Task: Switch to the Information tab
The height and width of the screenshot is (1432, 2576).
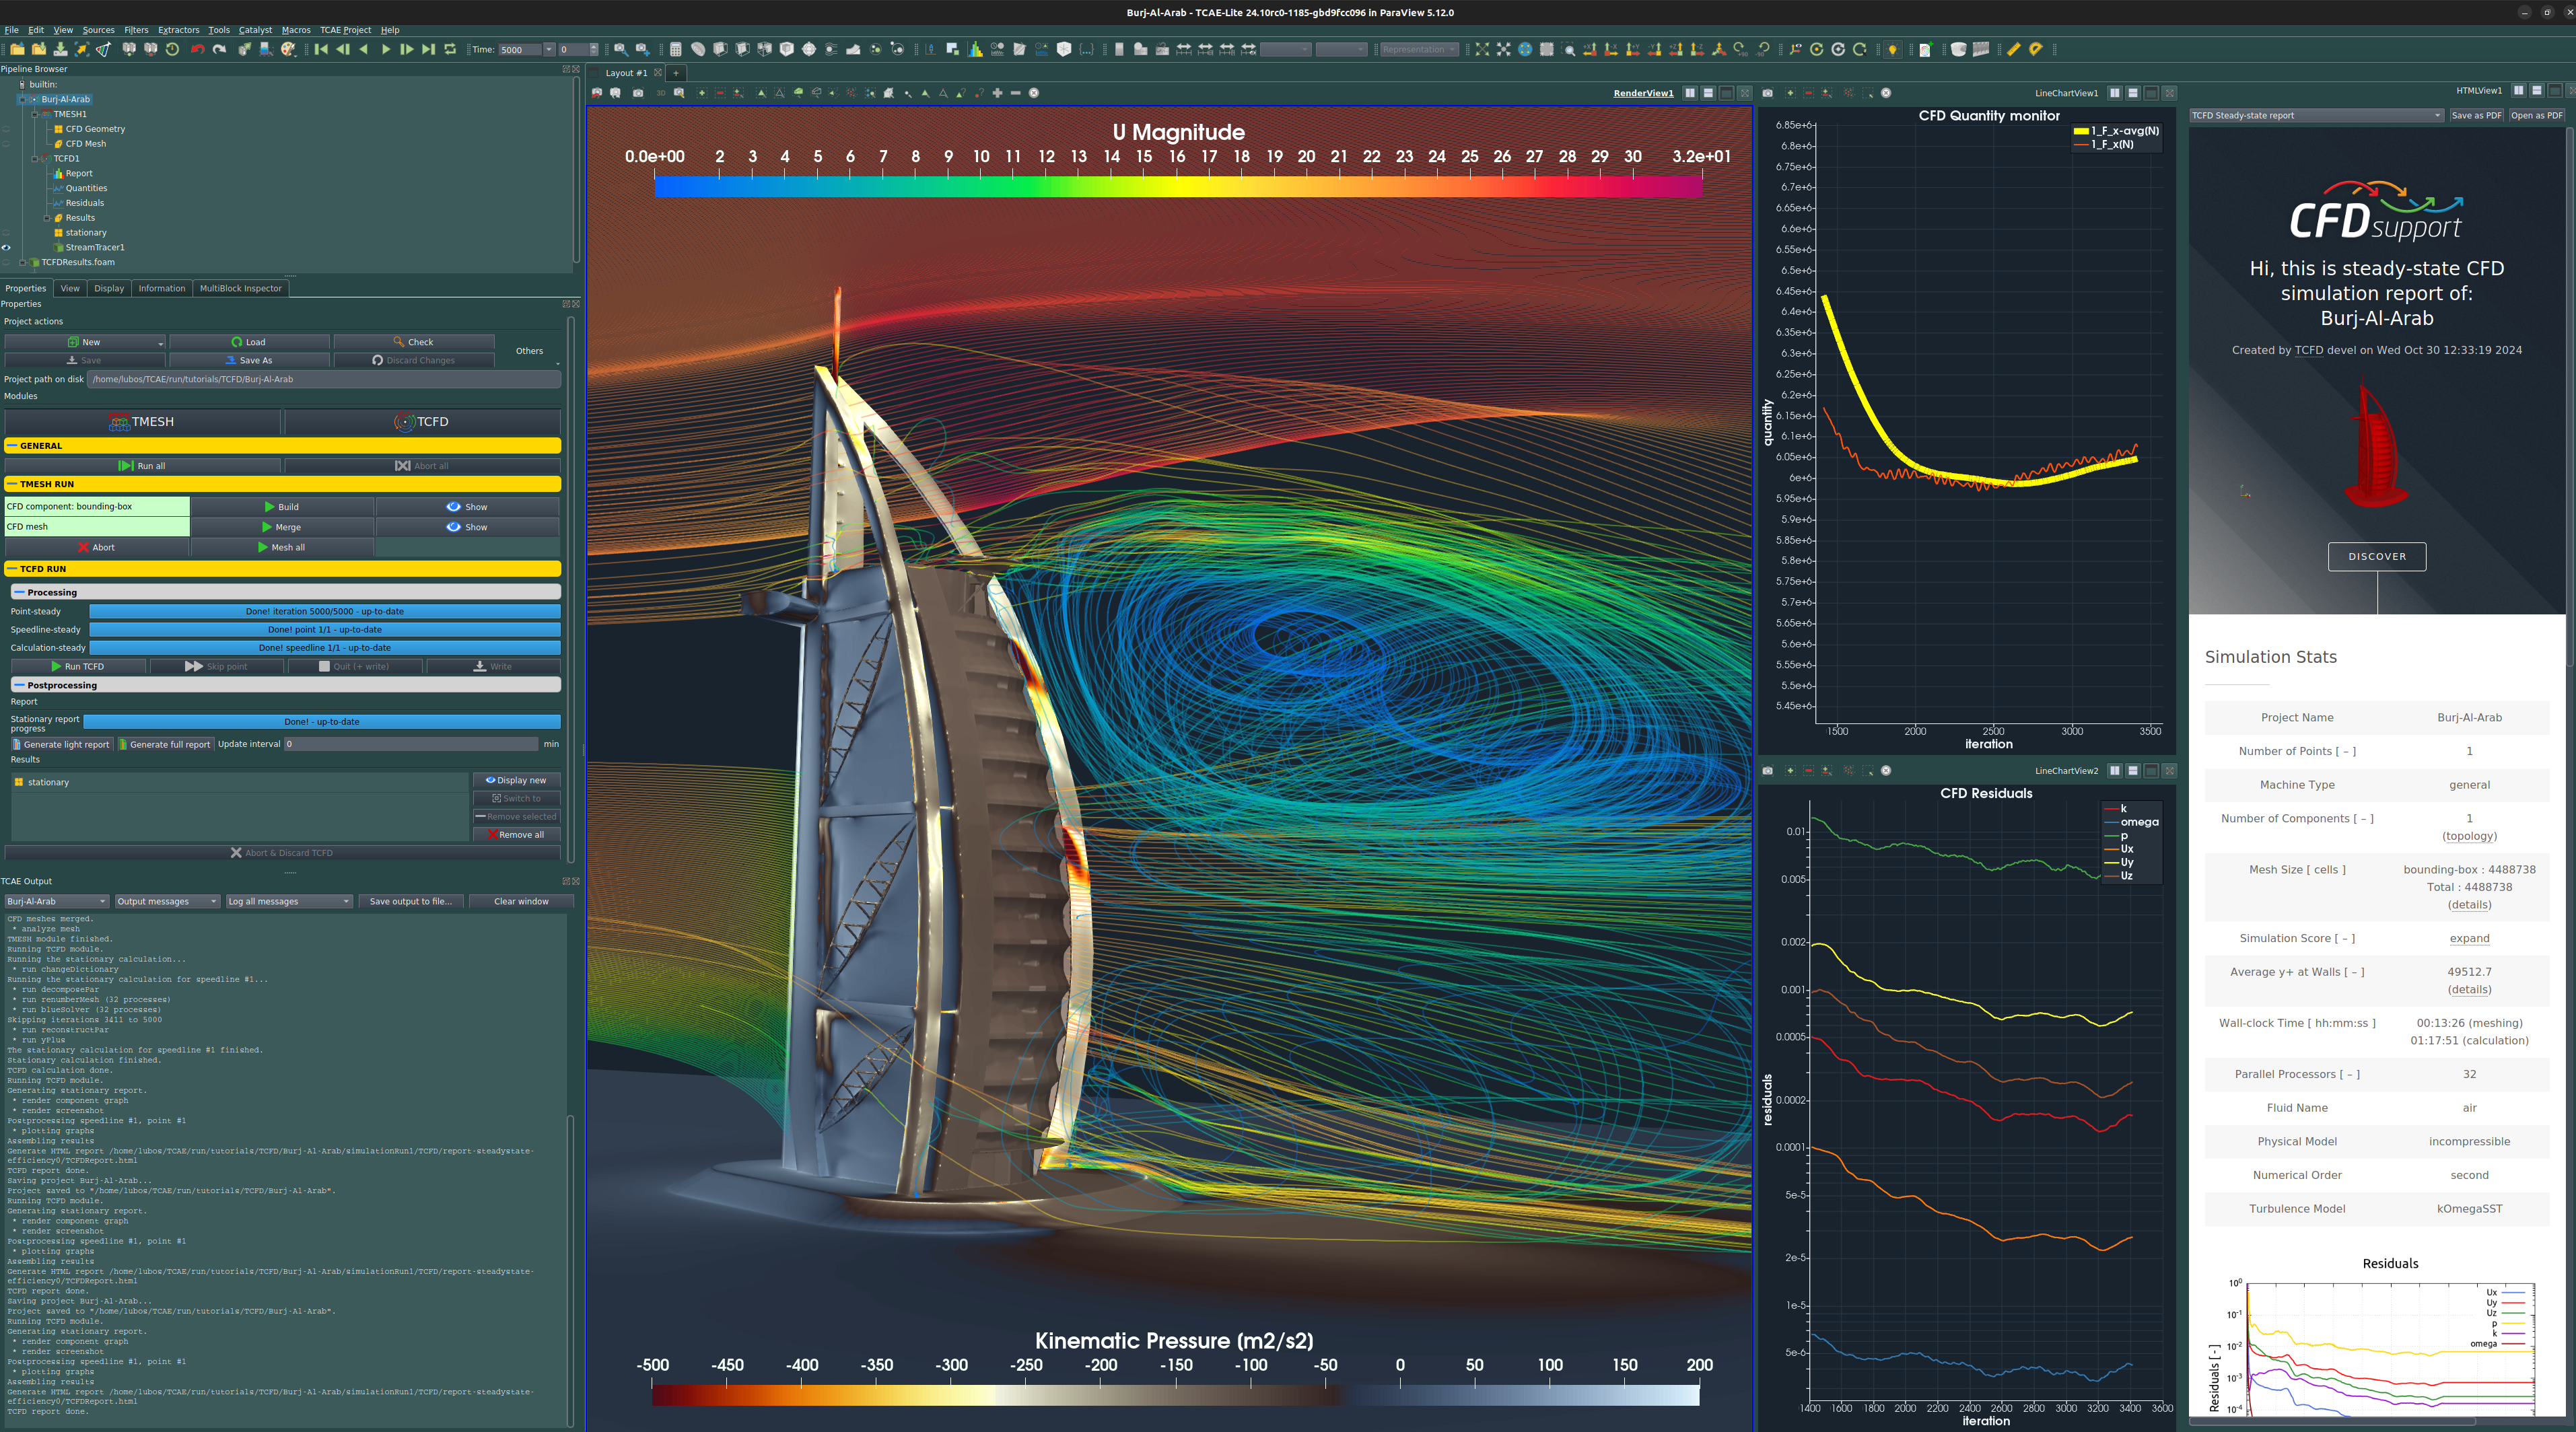Action: coord(162,288)
